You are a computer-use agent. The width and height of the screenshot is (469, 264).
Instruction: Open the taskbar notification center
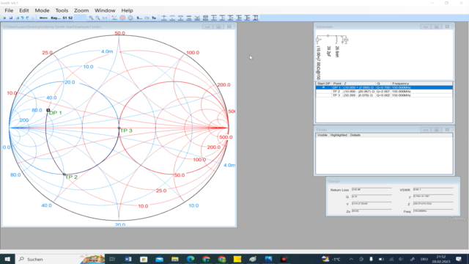[459, 259]
